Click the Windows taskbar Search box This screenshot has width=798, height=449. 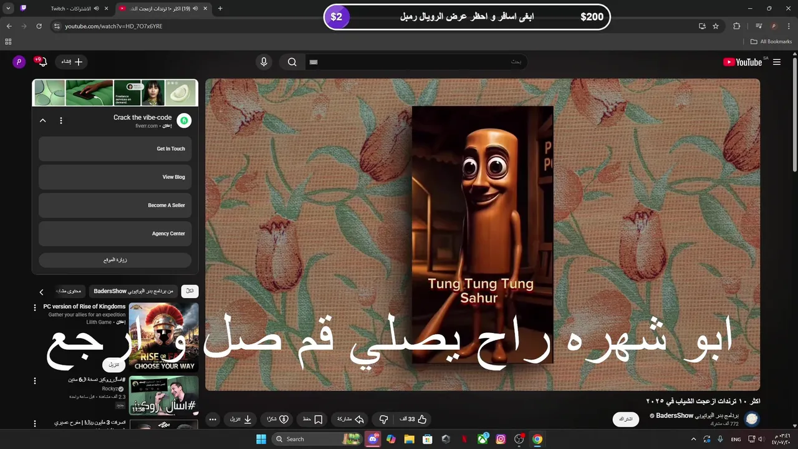point(317,439)
